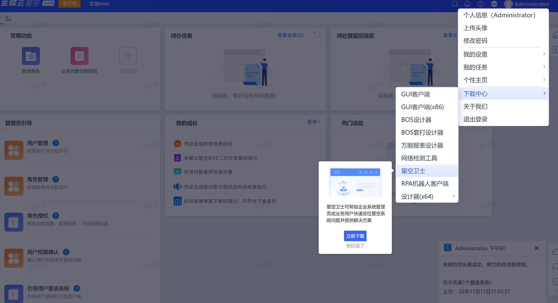
Task: Open the app grid icon under the logo
Action: click(x=8, y=18)
